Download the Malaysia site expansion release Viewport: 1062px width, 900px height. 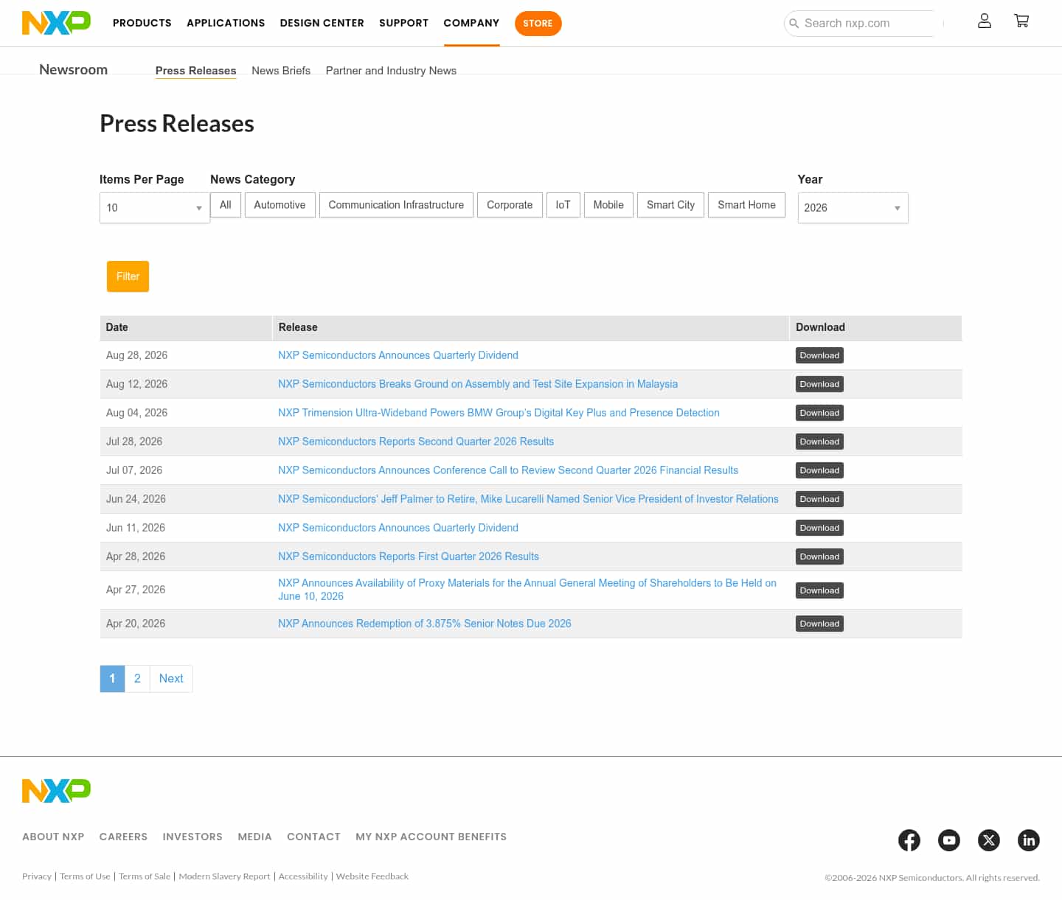coord(819,384)
